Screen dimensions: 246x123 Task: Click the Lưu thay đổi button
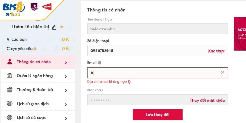(157, 115)
